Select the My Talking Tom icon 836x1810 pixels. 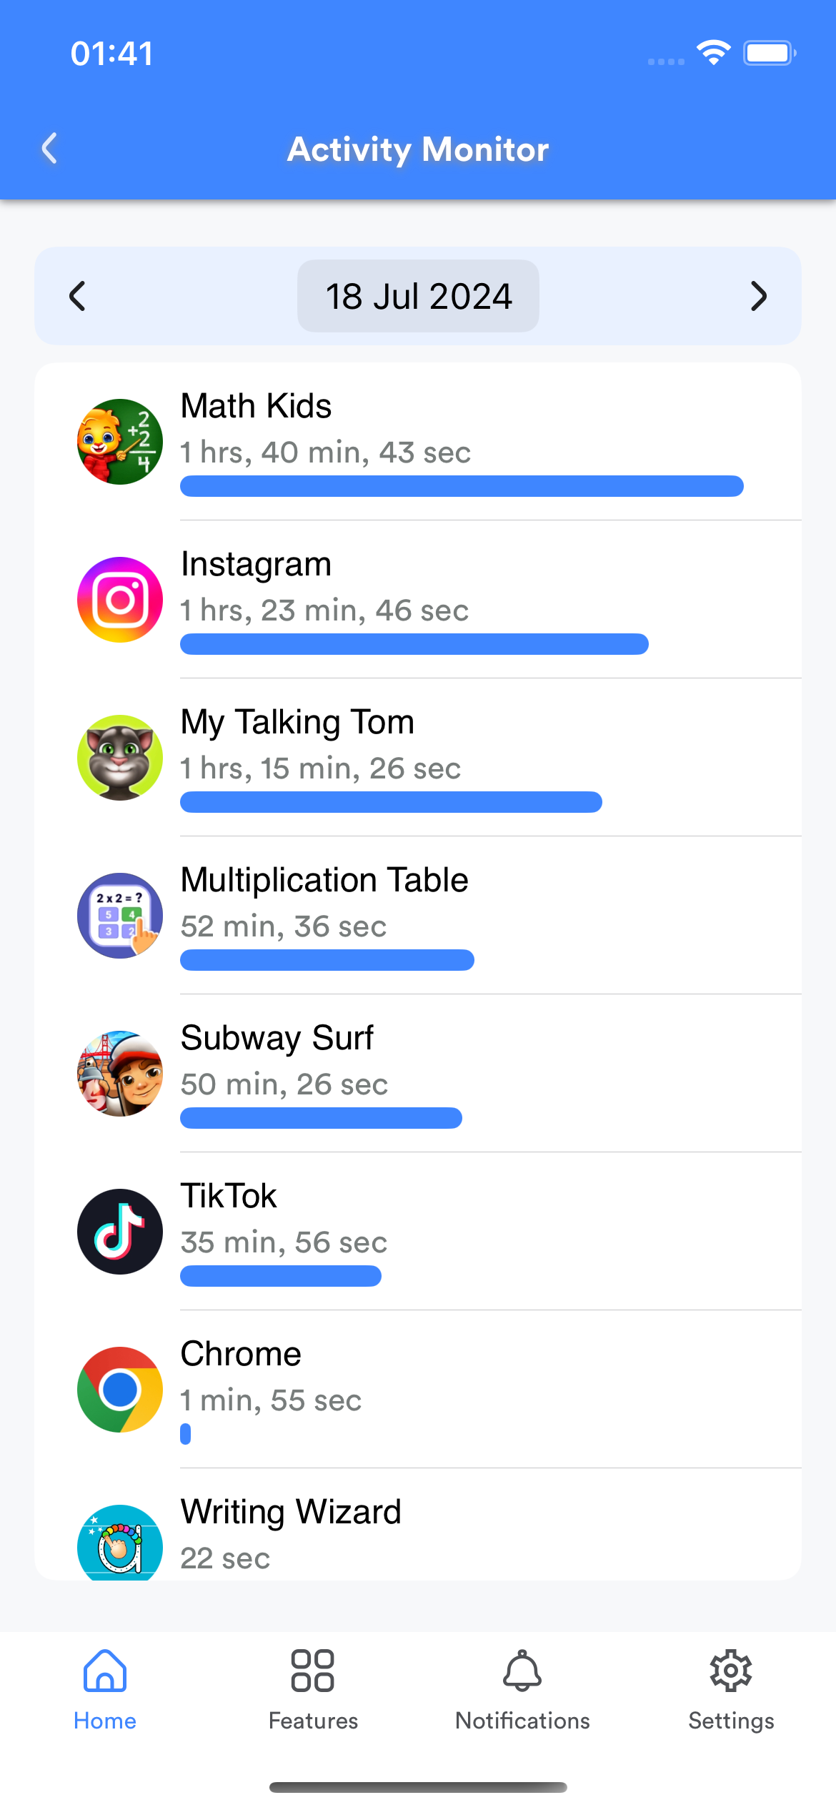[x=120, y=758]
